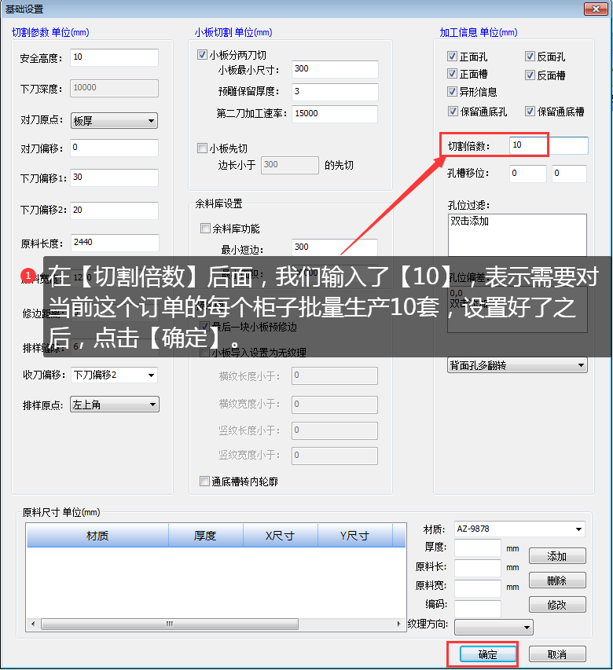The image size is (613, 670).
Task: Click 修改 button
Action: point(557,605)
